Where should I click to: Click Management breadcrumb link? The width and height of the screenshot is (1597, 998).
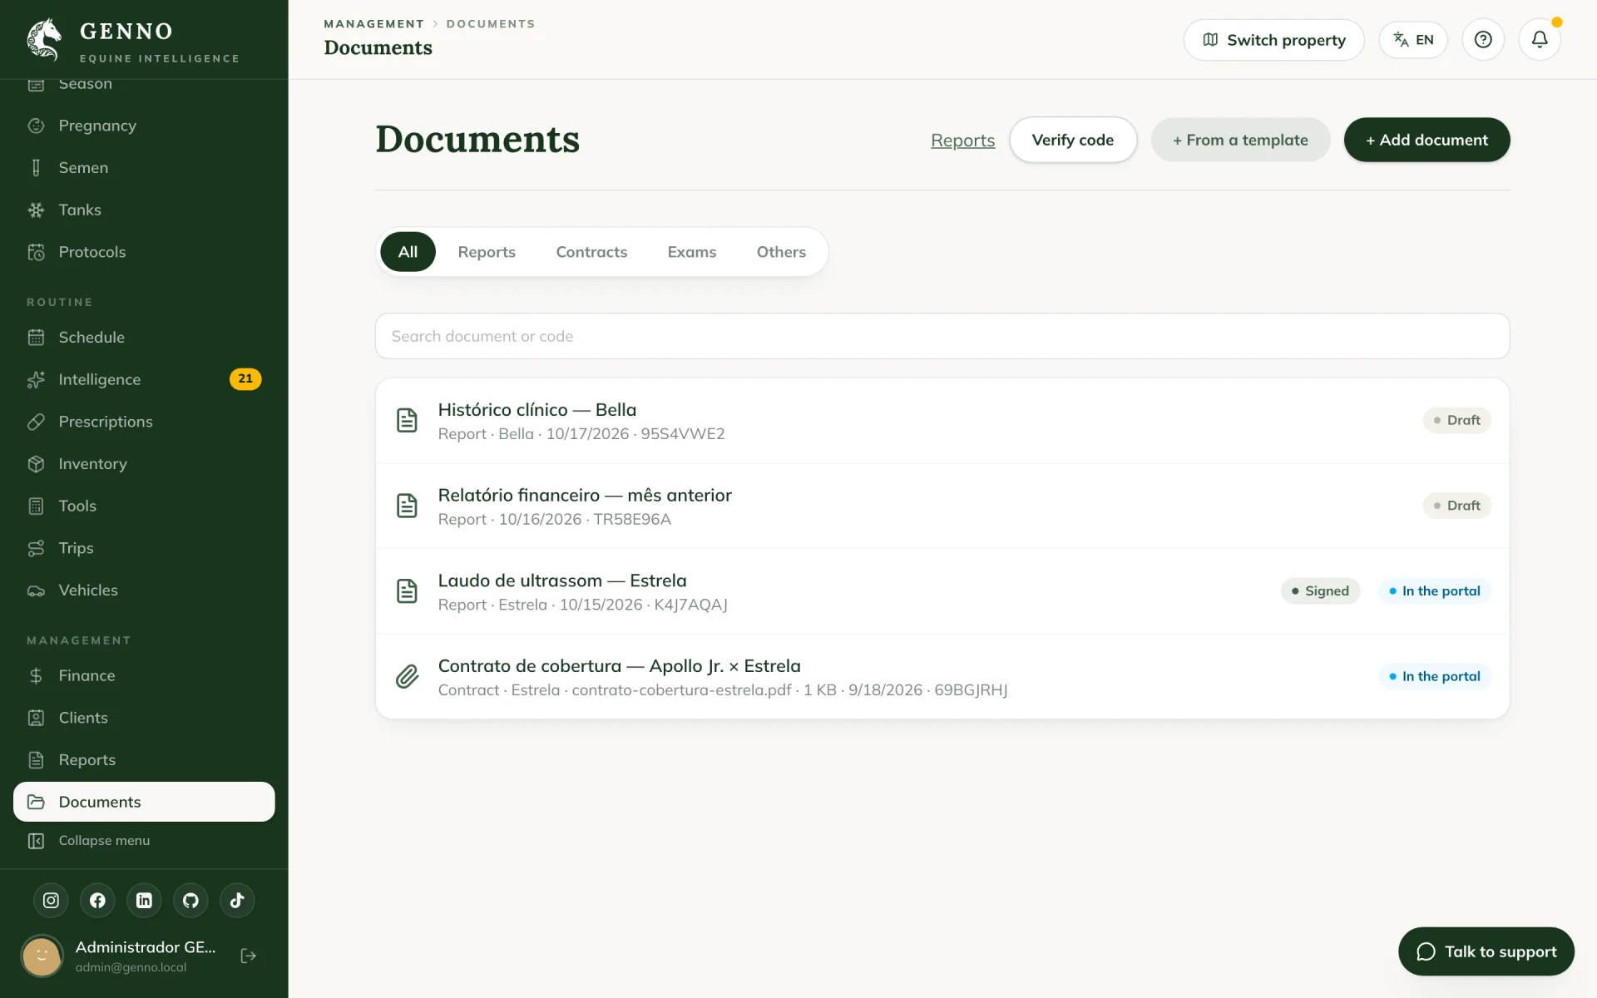[373, 24]
